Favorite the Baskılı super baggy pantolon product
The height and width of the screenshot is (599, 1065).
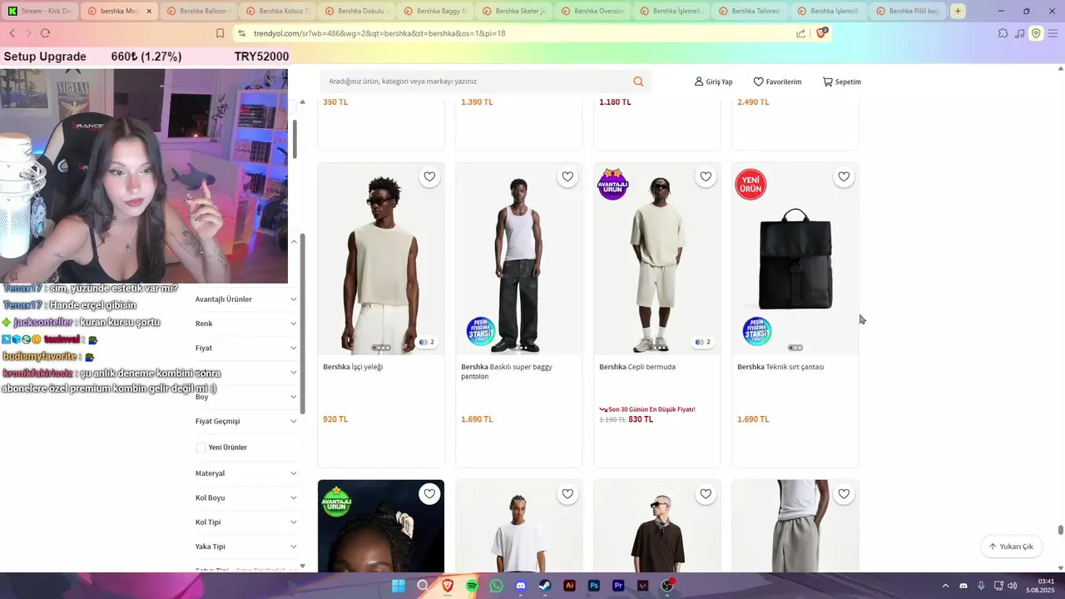(x=567, y=176)
